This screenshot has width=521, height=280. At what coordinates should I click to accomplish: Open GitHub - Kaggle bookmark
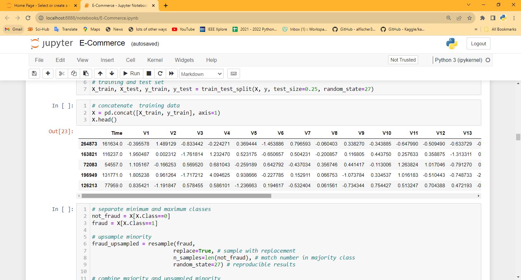[x=402, y=29]
